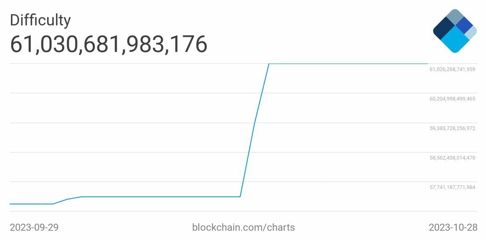Viewport: 486px width, 240px height.
Task: Click the dark navy segment of the logo
Action: [x=444, y=27]
